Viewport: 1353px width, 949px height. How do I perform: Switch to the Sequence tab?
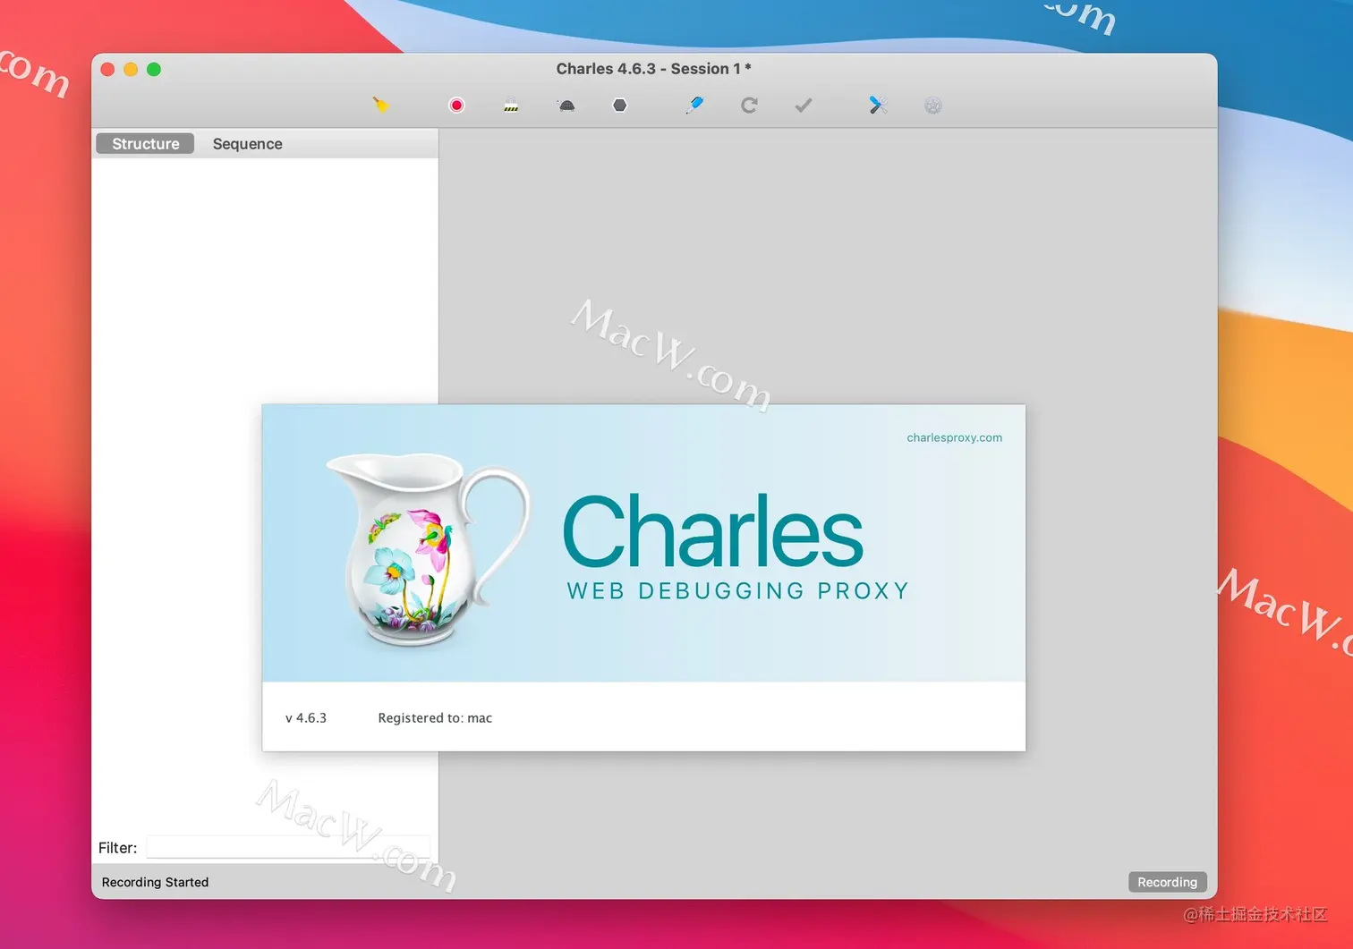pos(248,144)
